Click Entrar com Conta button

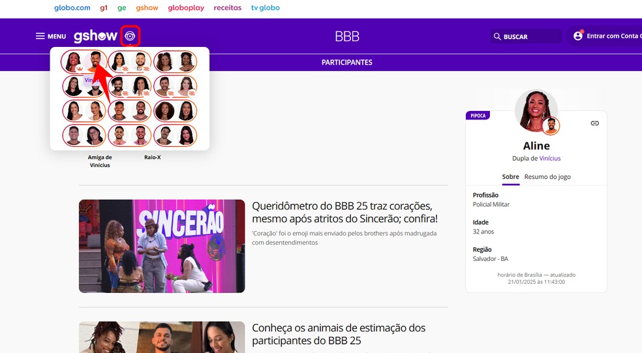pos(605,36)
